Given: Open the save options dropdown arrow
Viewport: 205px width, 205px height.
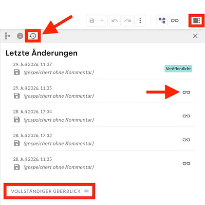Looking at the screenshot, I should pos(102,20).
